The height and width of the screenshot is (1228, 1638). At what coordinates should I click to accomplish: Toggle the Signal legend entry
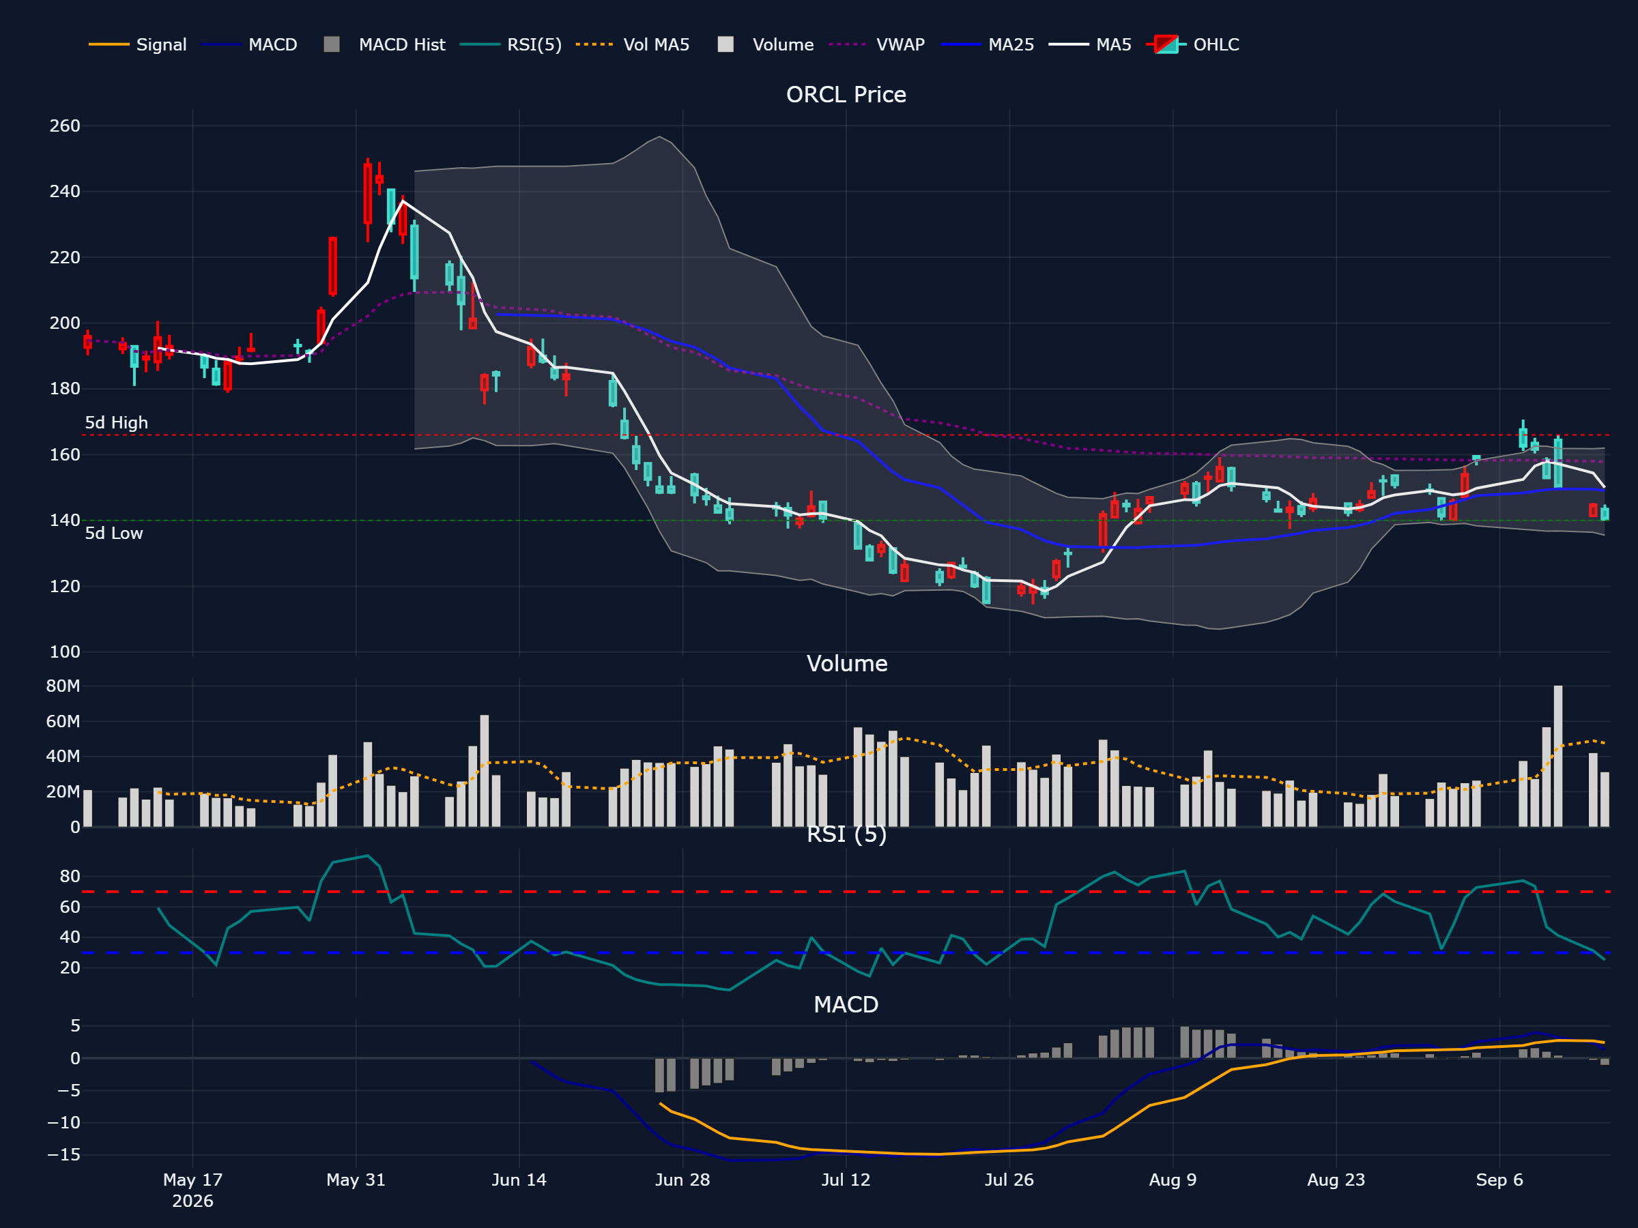point(138,44)
